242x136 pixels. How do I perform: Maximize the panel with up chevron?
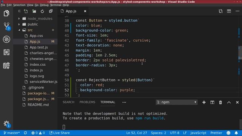point(229,102)
